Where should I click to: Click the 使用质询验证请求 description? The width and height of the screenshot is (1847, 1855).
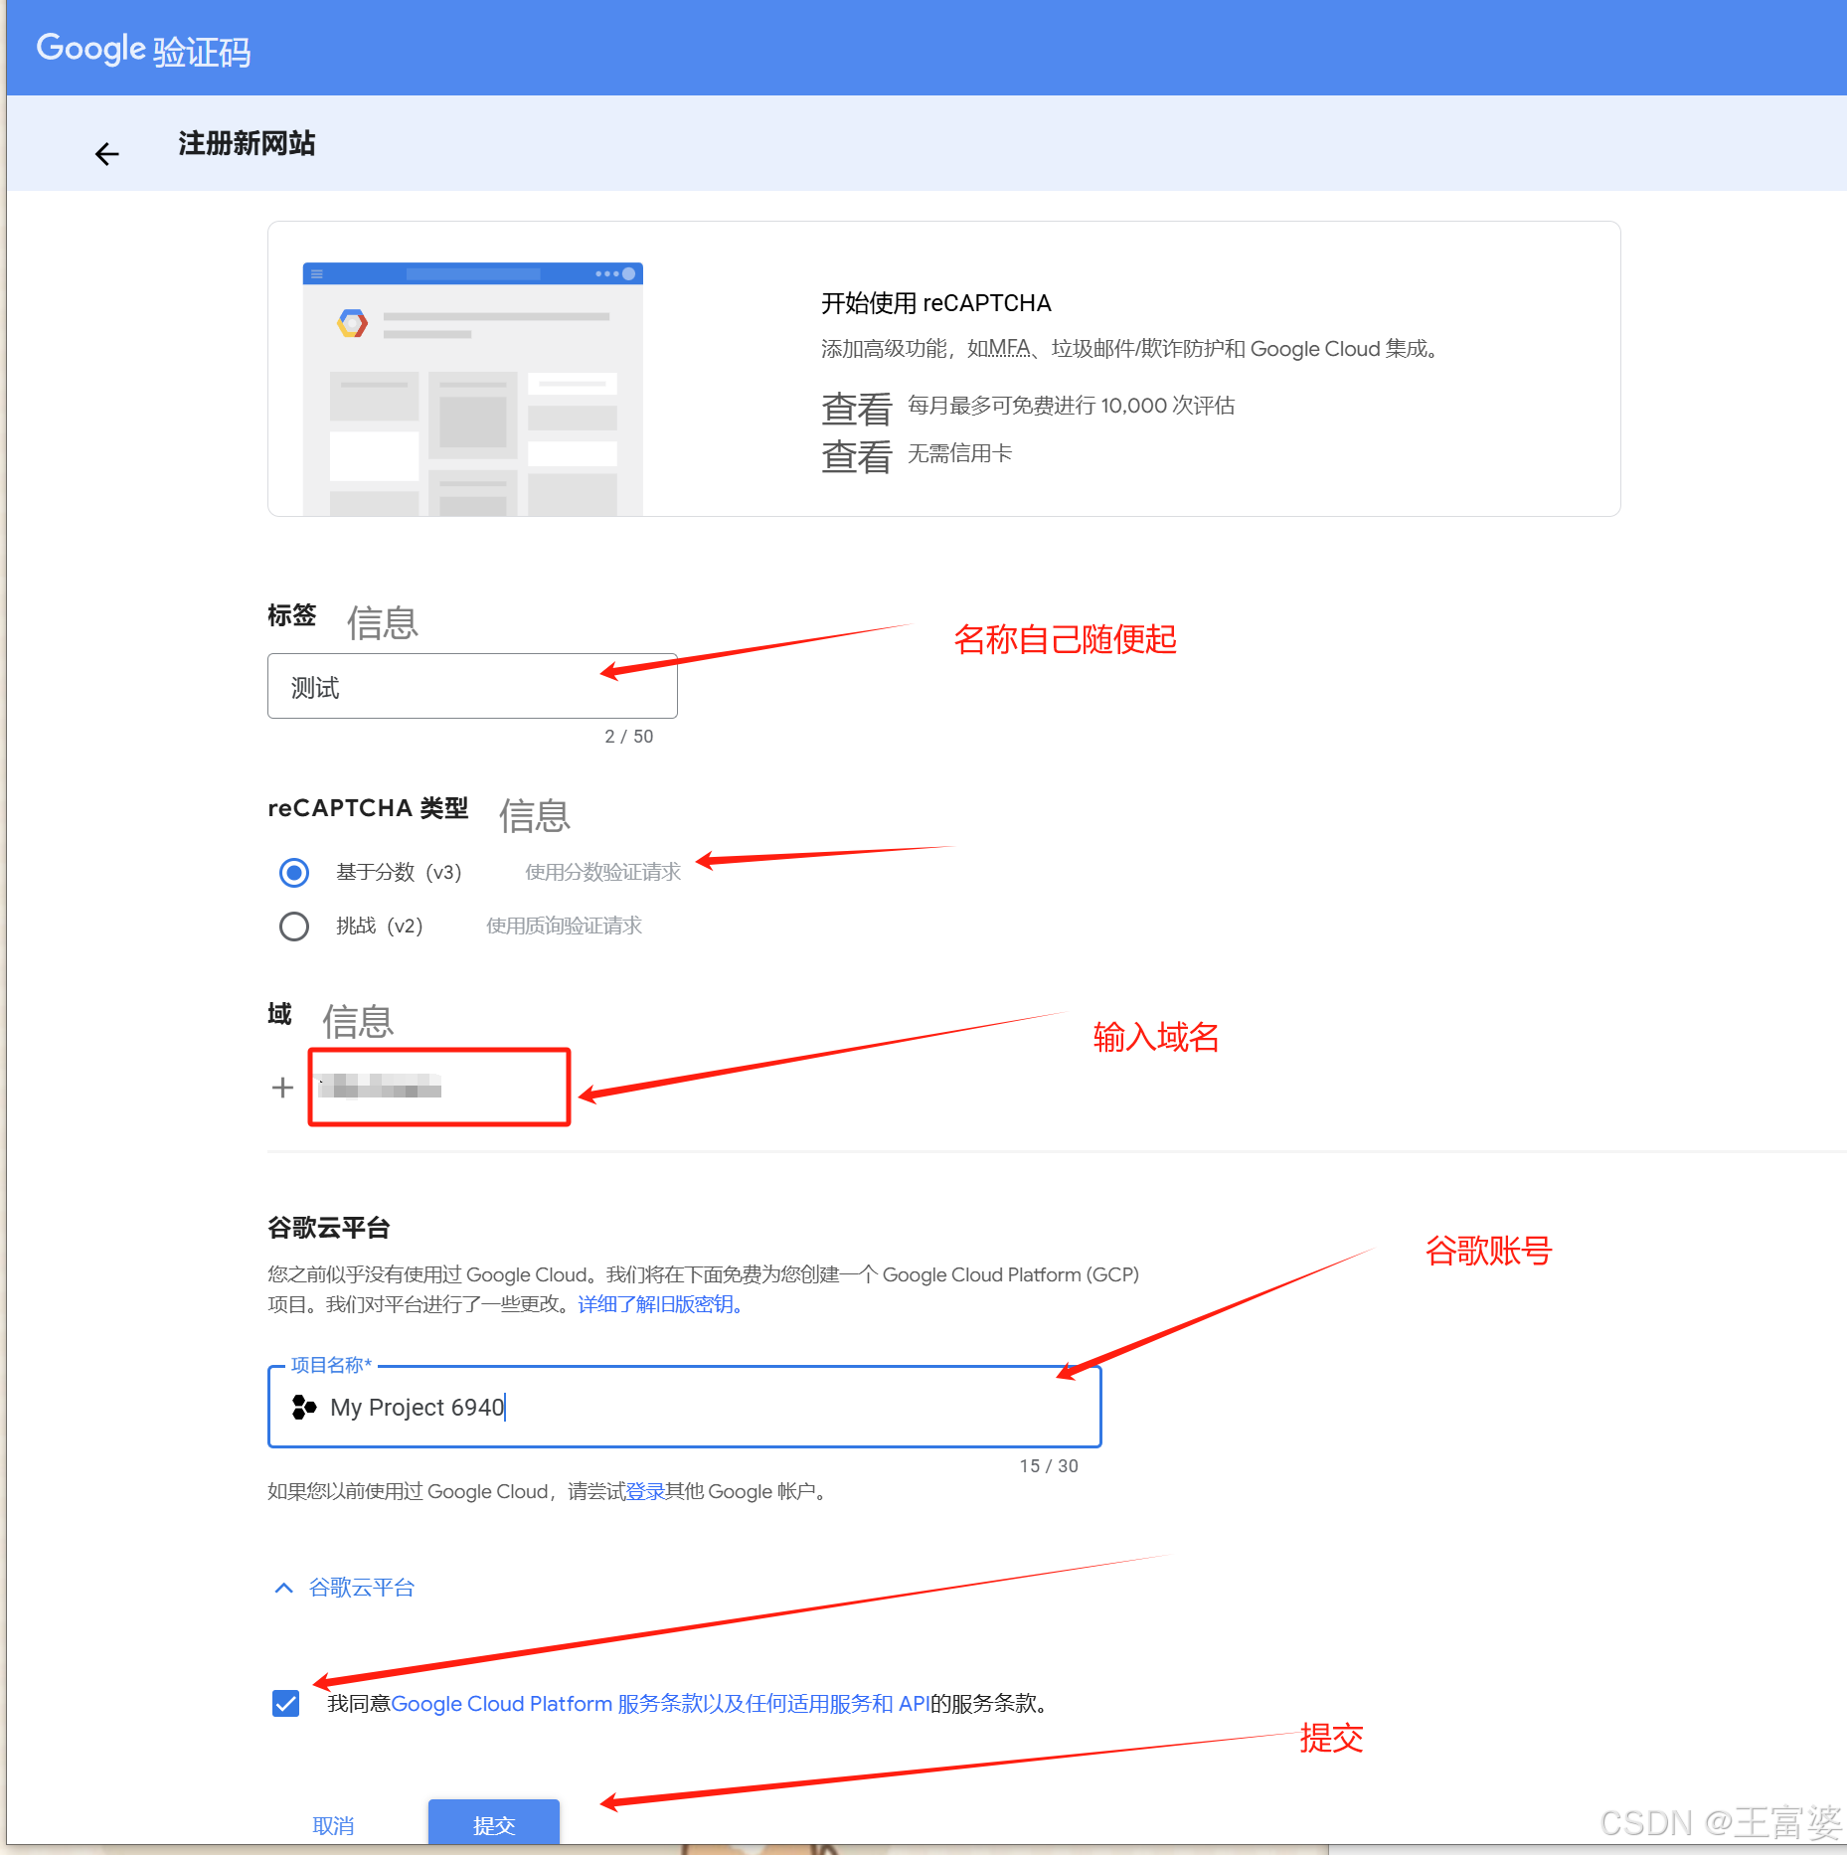[x=564, y=926]
